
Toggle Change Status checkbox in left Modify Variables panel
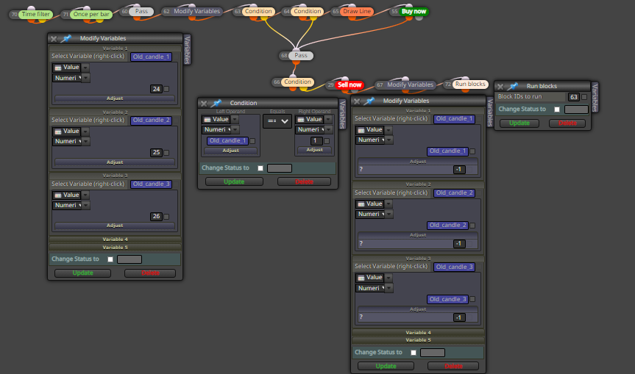tap(110, 259)
